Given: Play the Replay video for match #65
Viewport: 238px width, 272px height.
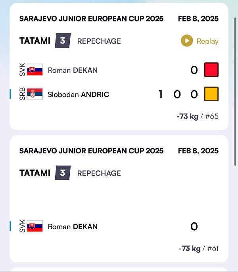Looking at the screenshot, I should (x=200, y=41).
